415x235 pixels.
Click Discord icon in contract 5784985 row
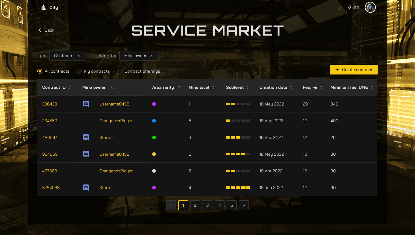click(x=86, y=188)
